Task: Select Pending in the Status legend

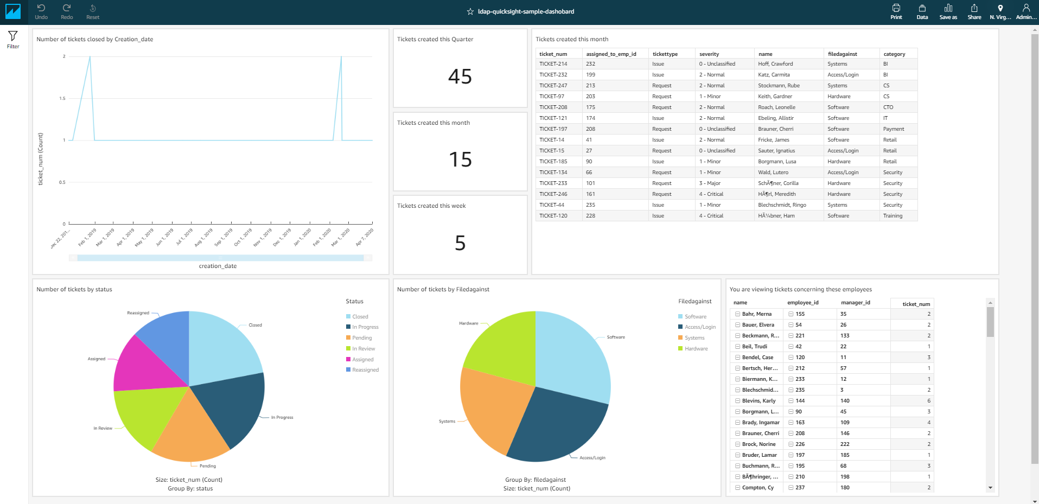Action: [359, 338]
